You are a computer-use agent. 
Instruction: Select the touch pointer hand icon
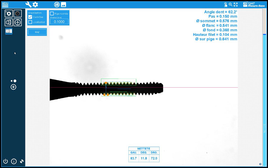coord(225,4)
